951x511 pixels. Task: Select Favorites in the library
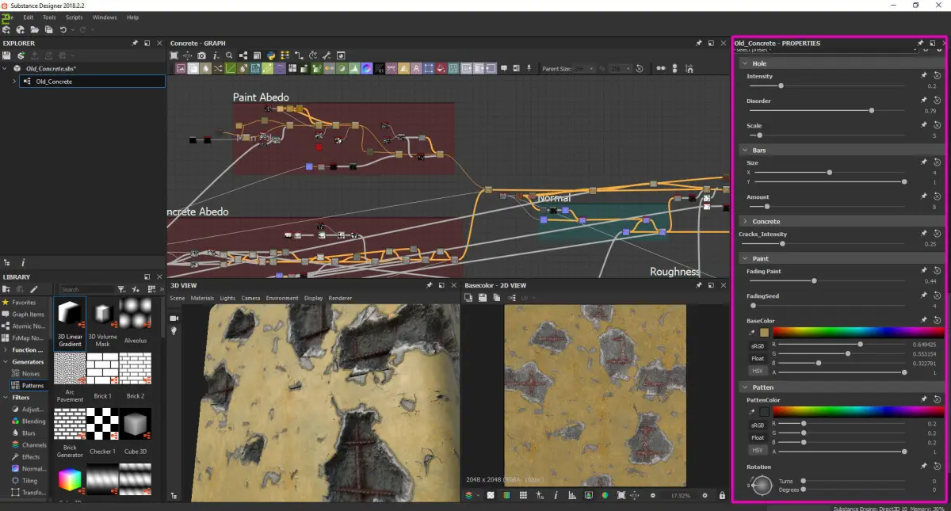(24, 302)
